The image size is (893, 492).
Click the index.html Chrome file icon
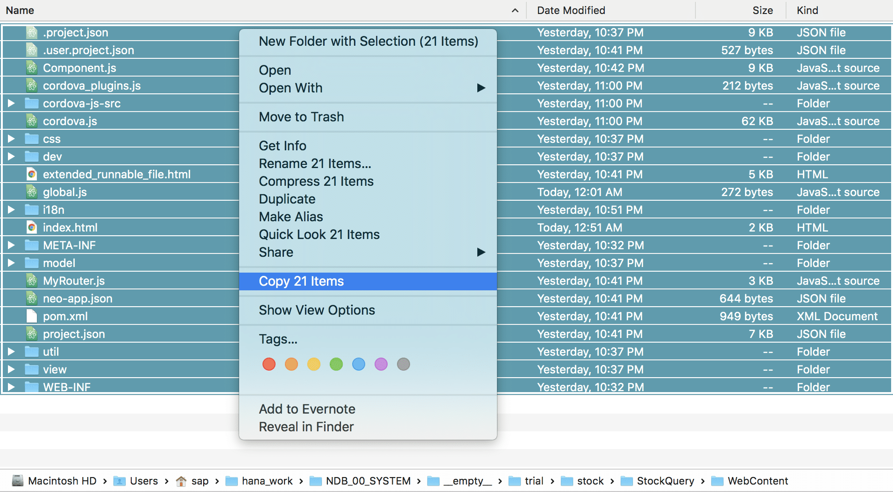[32, 228]
